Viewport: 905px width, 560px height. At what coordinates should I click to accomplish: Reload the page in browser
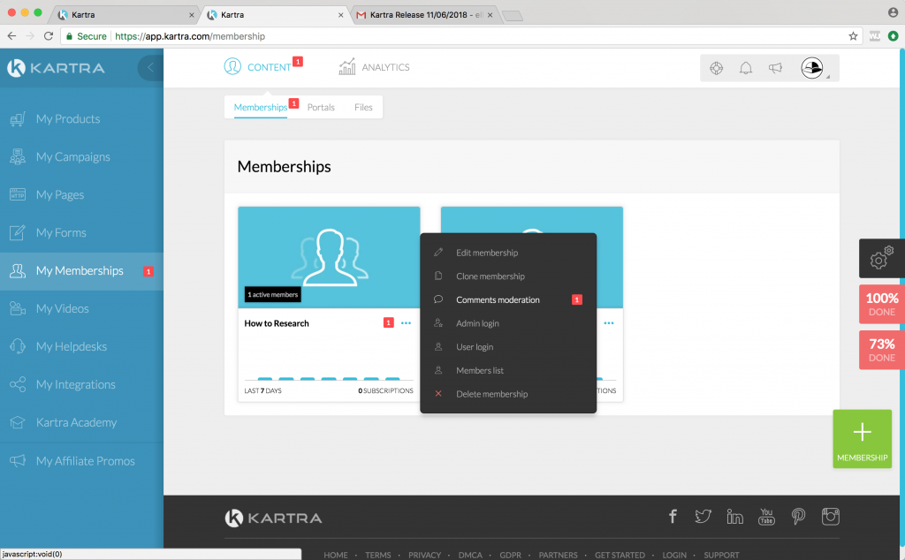49,36
